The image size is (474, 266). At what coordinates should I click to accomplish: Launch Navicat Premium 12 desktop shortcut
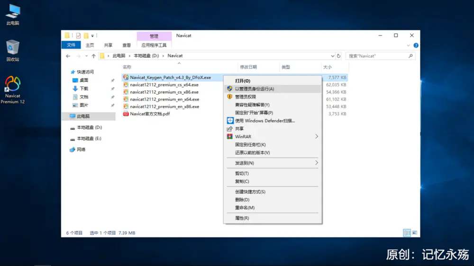pyautogui.click(x=13, y=89)
